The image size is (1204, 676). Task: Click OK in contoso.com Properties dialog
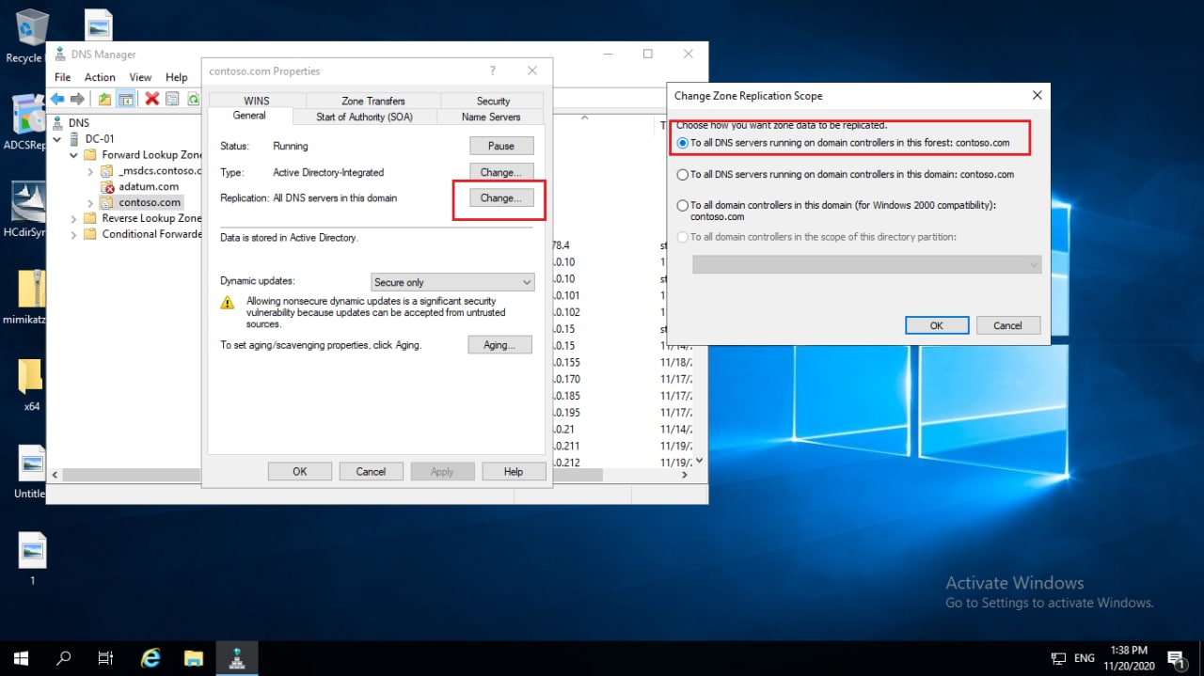[300, 472]
